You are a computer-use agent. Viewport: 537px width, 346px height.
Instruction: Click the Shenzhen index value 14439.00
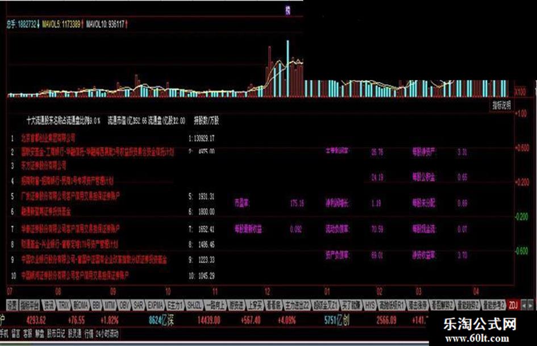point(209,320)
